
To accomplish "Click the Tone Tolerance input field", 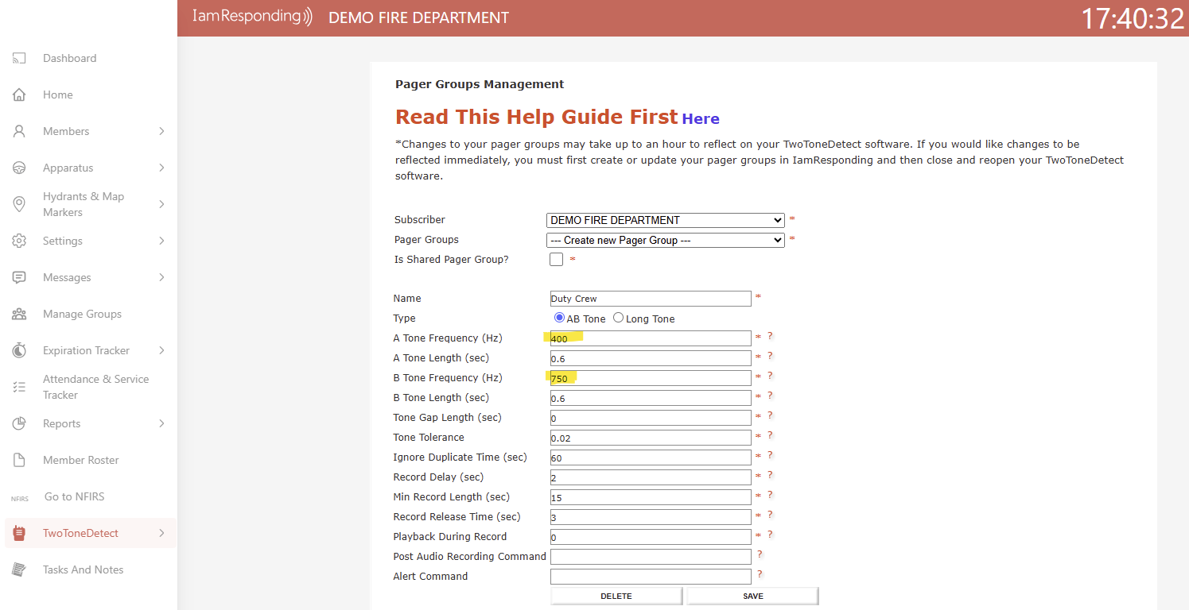I will 651,438.
